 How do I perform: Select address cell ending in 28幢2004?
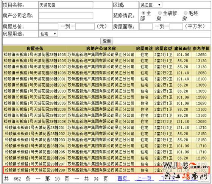coord(35,97)
